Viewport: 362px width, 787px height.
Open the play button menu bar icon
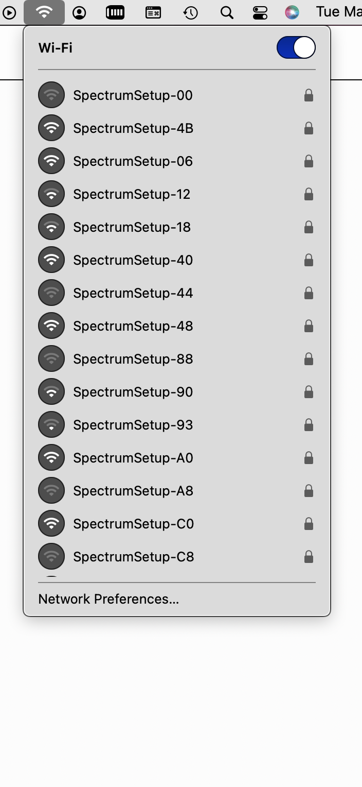tap(9, 12)
